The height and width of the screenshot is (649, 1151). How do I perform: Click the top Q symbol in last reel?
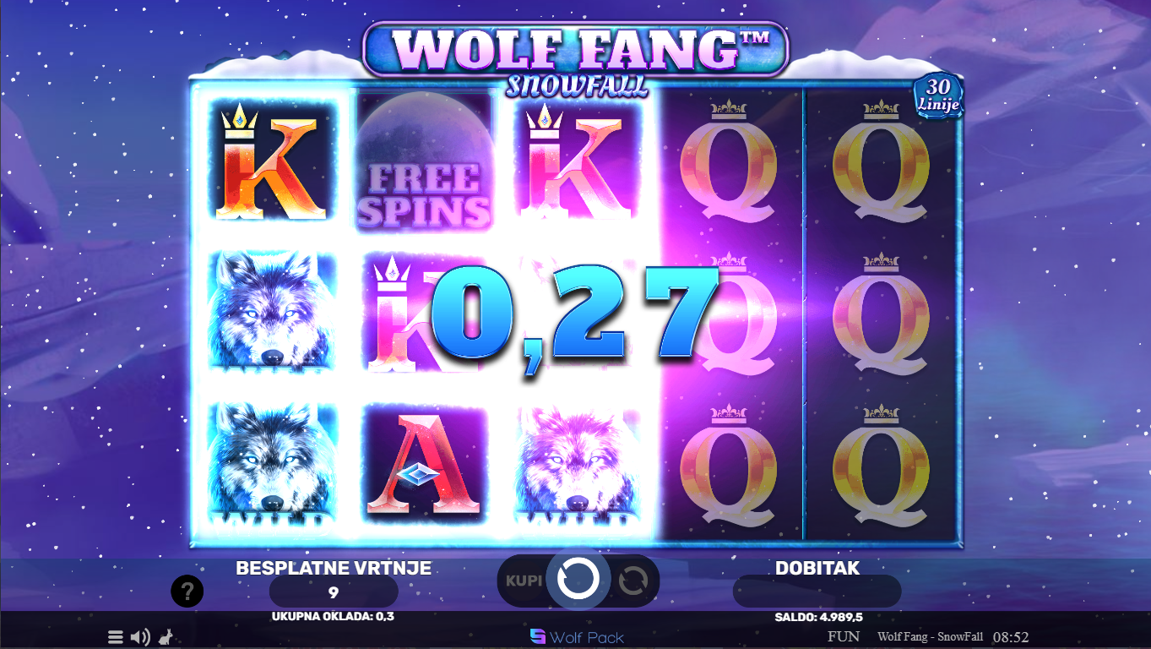882,161
